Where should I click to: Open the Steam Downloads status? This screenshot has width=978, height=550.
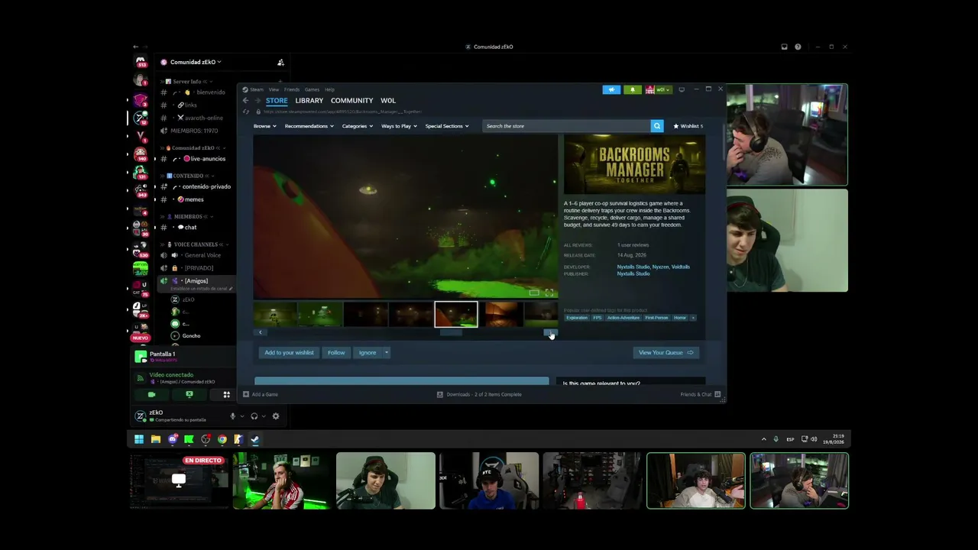479,394
